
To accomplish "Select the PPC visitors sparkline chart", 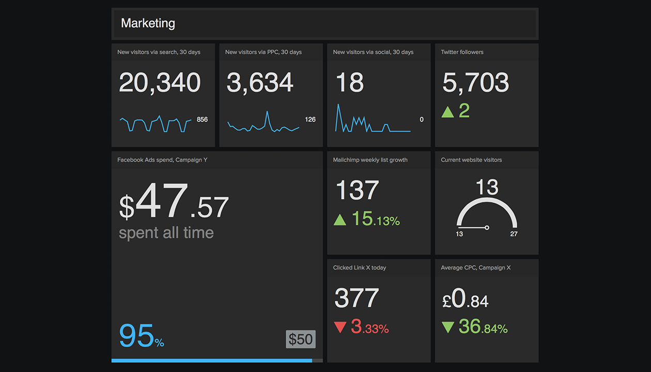I will coord(262,123).
